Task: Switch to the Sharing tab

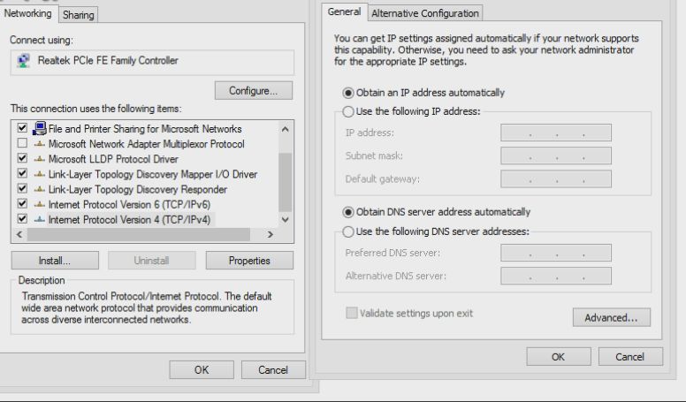Action: (79, 15)
